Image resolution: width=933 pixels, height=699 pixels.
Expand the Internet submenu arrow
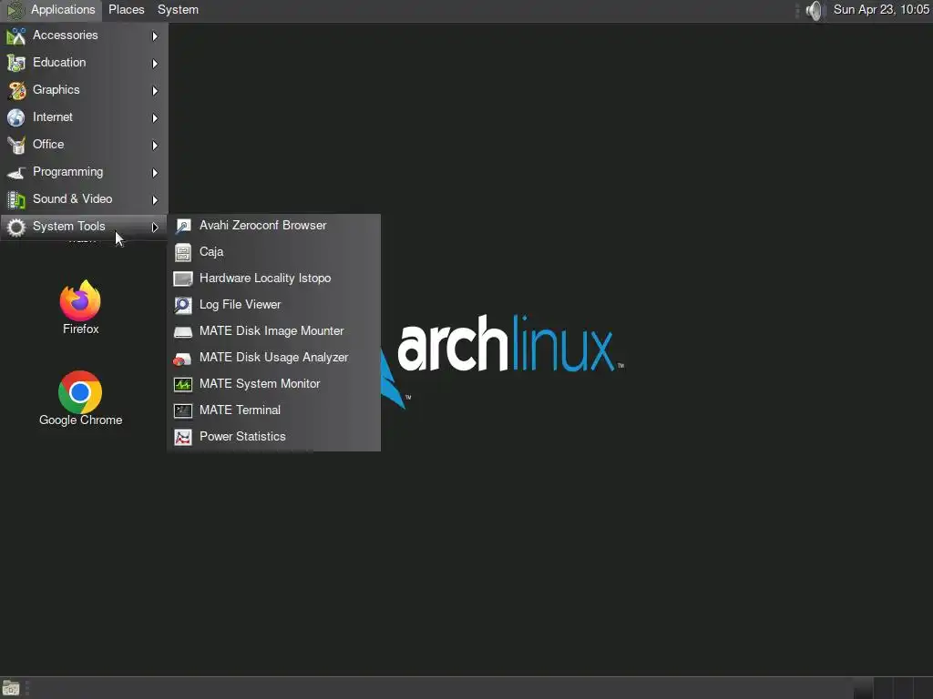pos(155,118)
